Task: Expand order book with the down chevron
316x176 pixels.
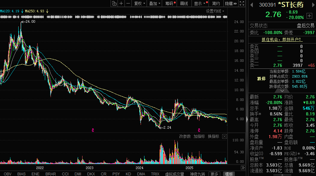Action: point(282,91)
